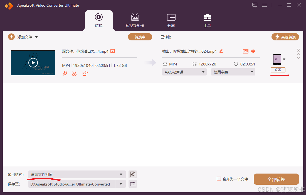
Task: Click the output duration clock icon
Action: tap(236, 64)
